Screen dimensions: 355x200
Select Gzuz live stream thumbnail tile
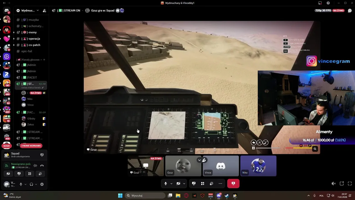(146, 166)
